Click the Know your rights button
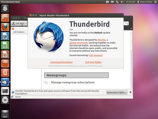The width and height of the screenshot is (158, 119). 117,92
